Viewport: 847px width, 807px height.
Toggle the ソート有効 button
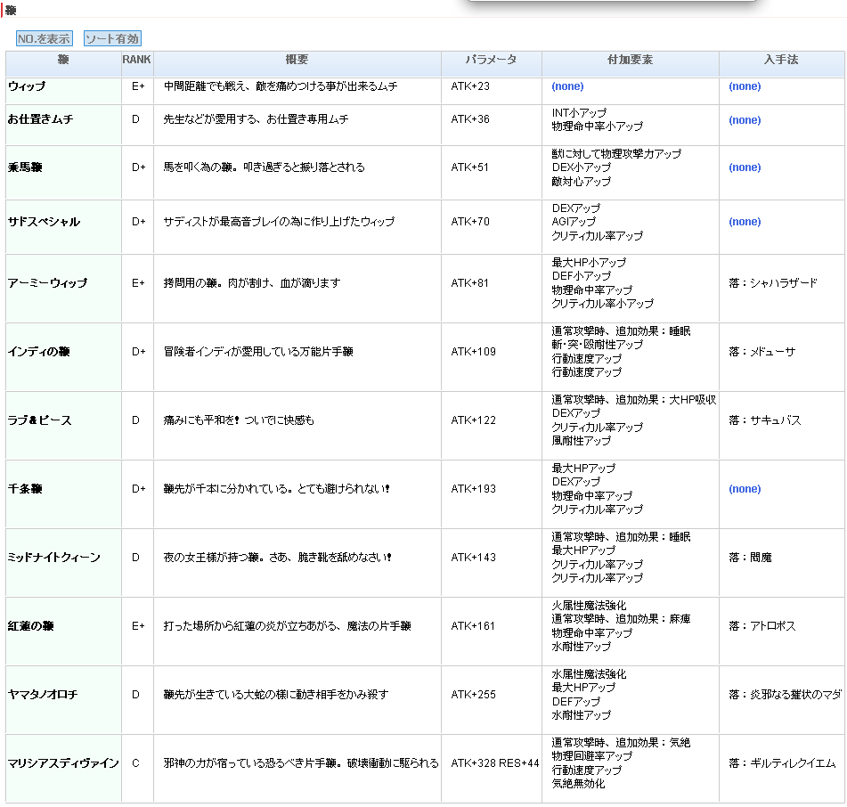(x=112, y=39)
